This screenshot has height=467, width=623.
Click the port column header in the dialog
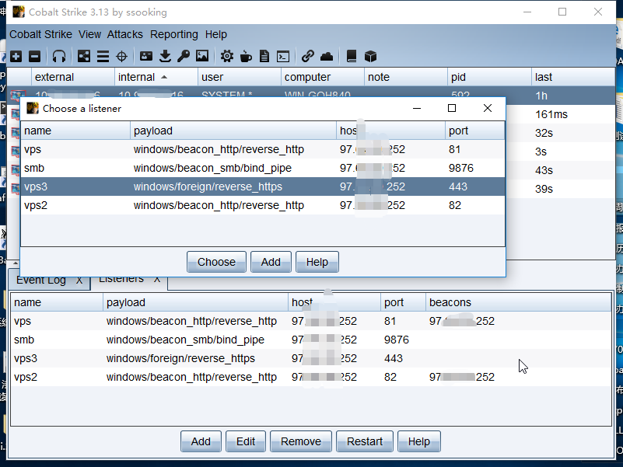coord(474,131)
